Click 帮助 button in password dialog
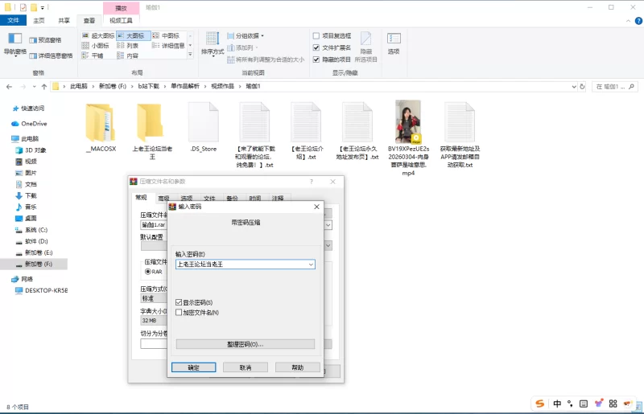Image resolution: width=644 pixels, height=414 pixels. coord(297,367)
